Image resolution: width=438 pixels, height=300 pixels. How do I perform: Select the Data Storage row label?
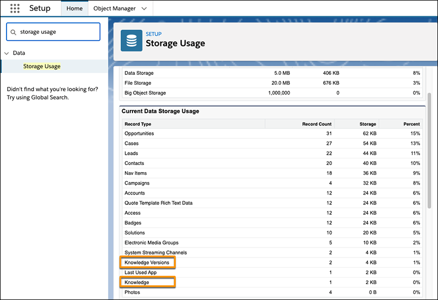139,73
